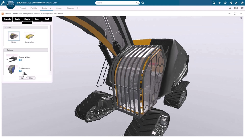Click the top search input field
Image resolution: width=245 pixels, height=138 pixels.
tap(115, 3)
